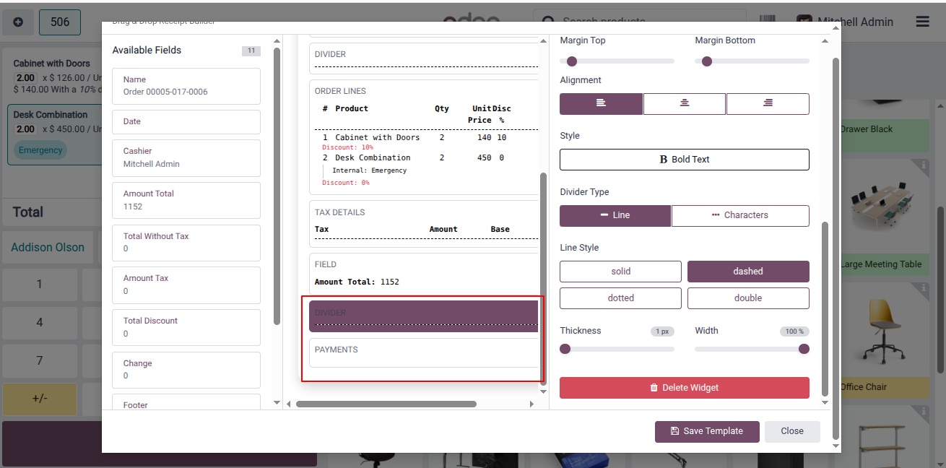This screenshot has height=468, width=946.
Task: Select the FIELD Amount Total widget
Action: click(x=424, y=273)
